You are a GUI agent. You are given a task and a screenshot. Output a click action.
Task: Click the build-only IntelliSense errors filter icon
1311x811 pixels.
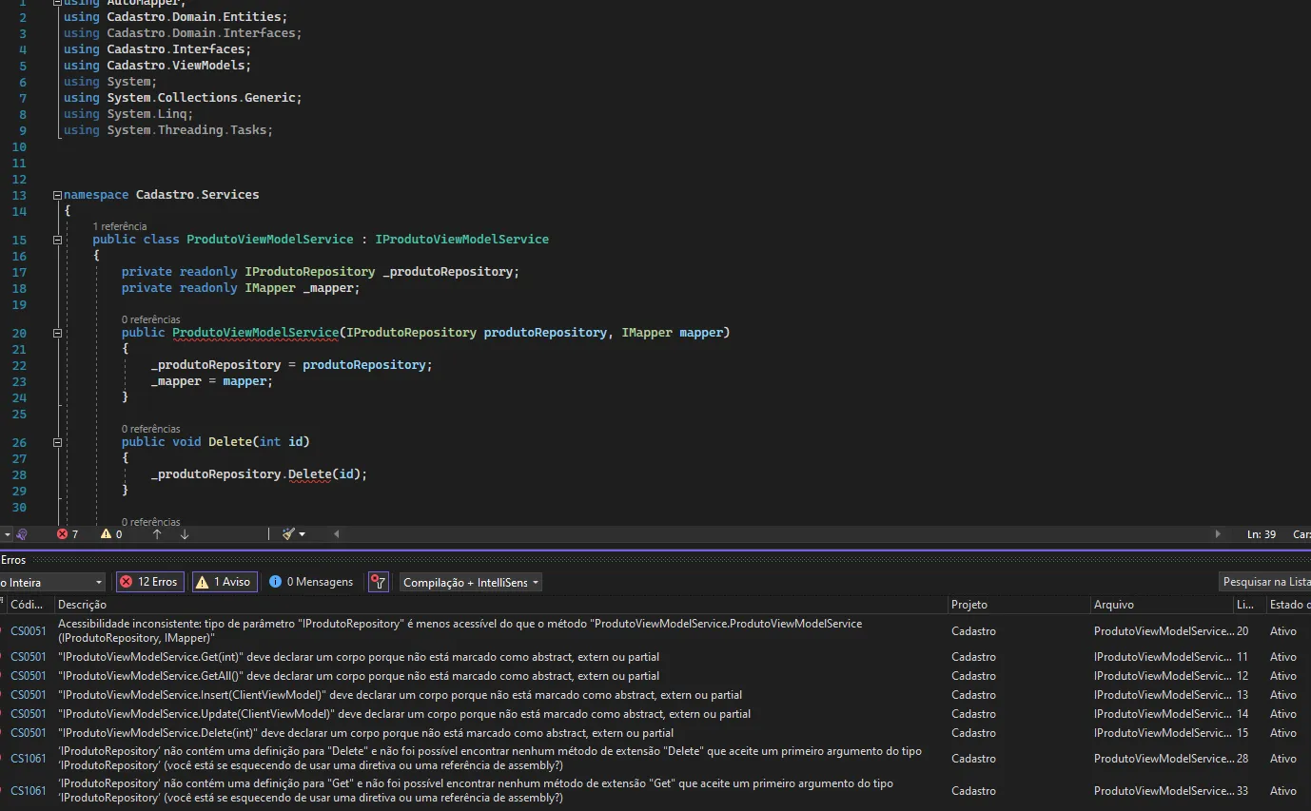(379, 582)
